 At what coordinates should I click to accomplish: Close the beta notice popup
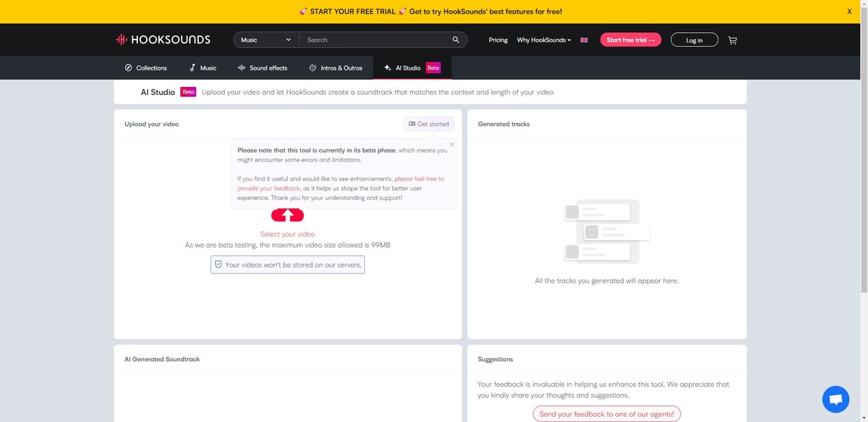452,144
